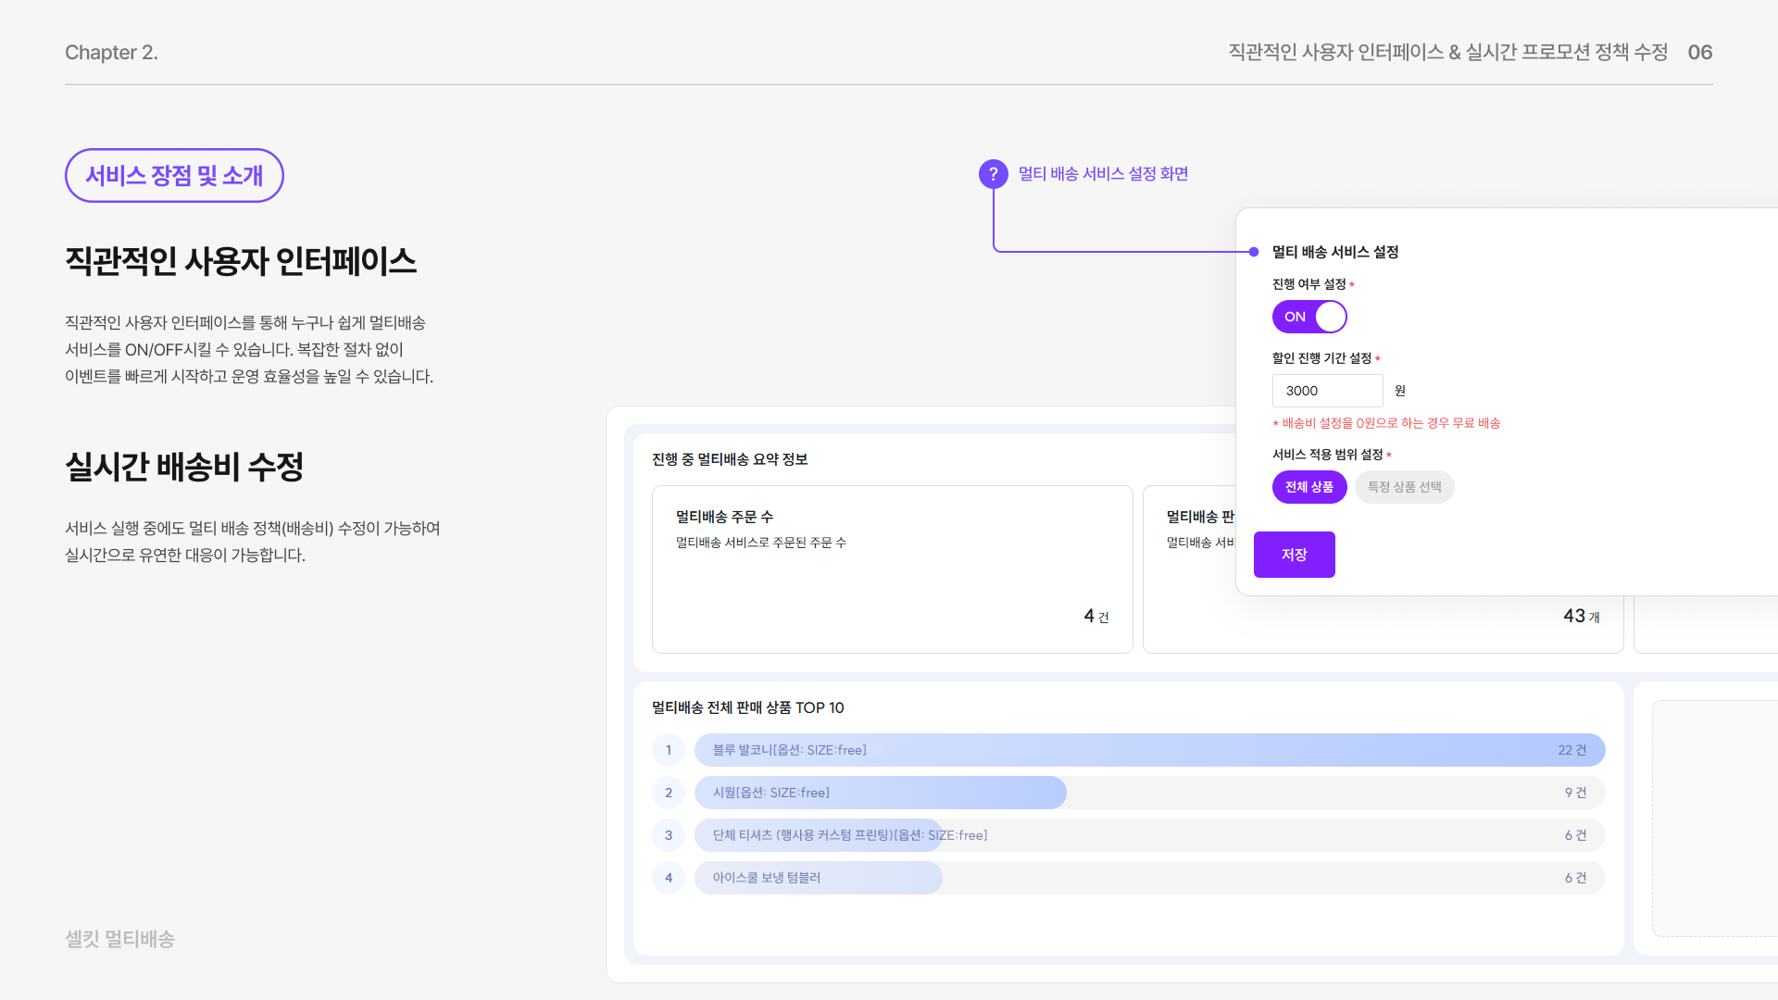Open the 단체 티셔츠 custom printing row
The image size is (1778, 1000).
tap(1148, 835)
